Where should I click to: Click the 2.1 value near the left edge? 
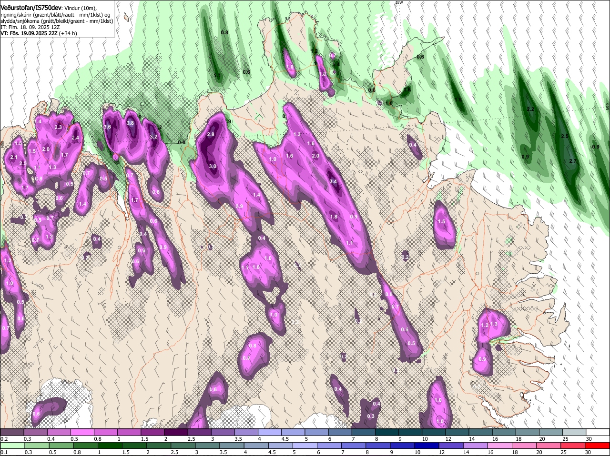click(x=13, y=157)
